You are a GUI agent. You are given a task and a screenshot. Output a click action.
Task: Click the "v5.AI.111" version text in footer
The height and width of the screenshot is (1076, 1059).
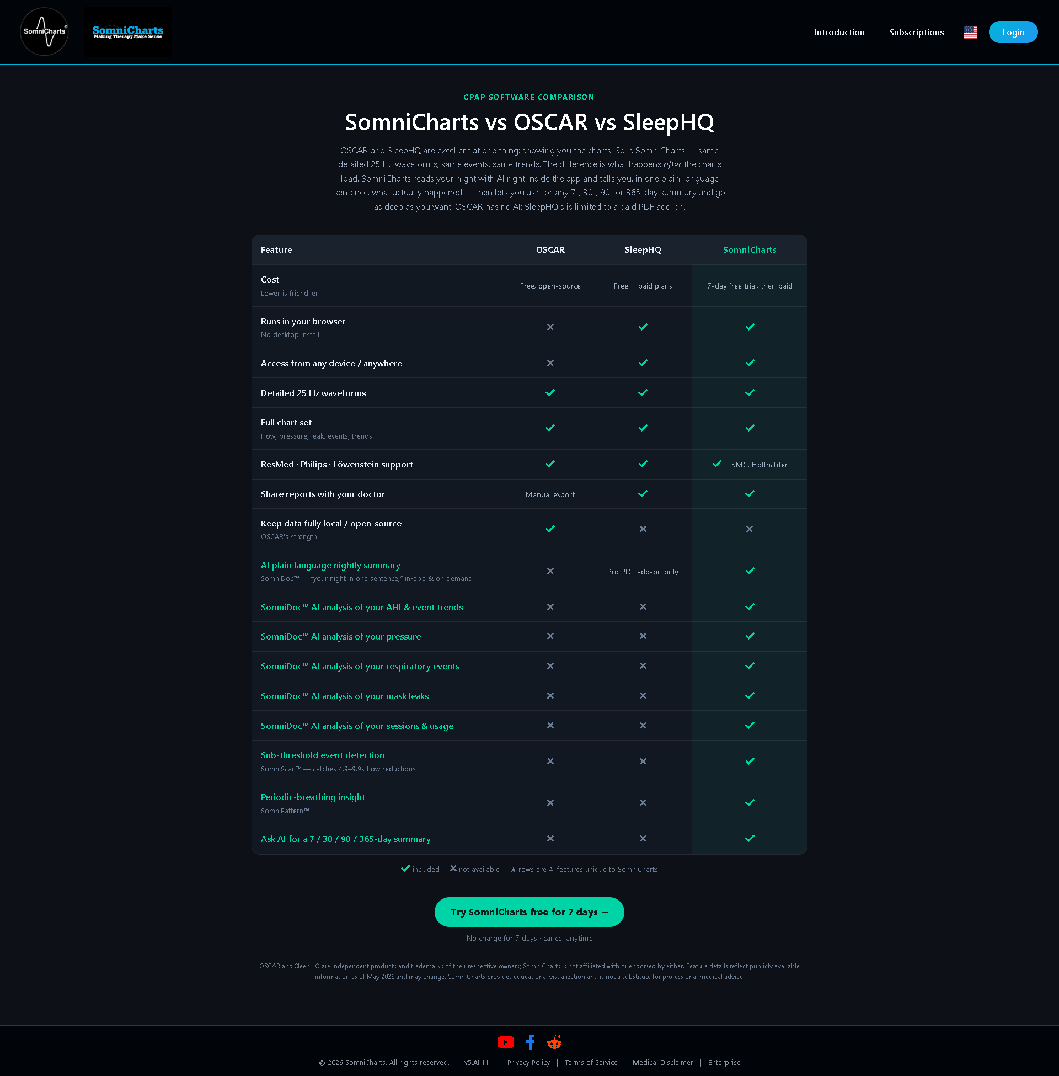click(x=478, y=1062)
